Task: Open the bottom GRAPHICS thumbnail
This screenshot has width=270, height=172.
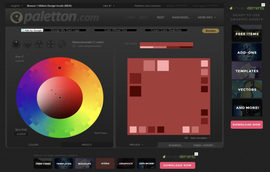Action: [126, 163]
